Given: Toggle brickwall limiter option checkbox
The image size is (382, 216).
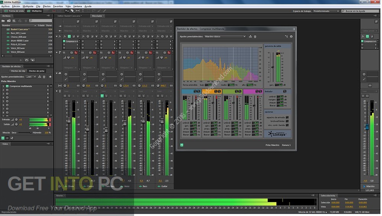Looking at the screenshot, I should tap(287, 121).
